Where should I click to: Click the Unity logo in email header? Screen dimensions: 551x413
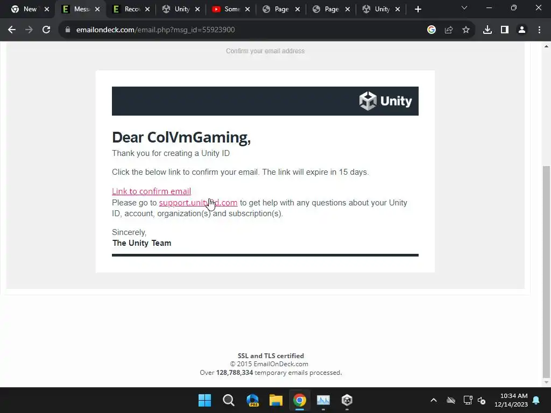point(385,101)
